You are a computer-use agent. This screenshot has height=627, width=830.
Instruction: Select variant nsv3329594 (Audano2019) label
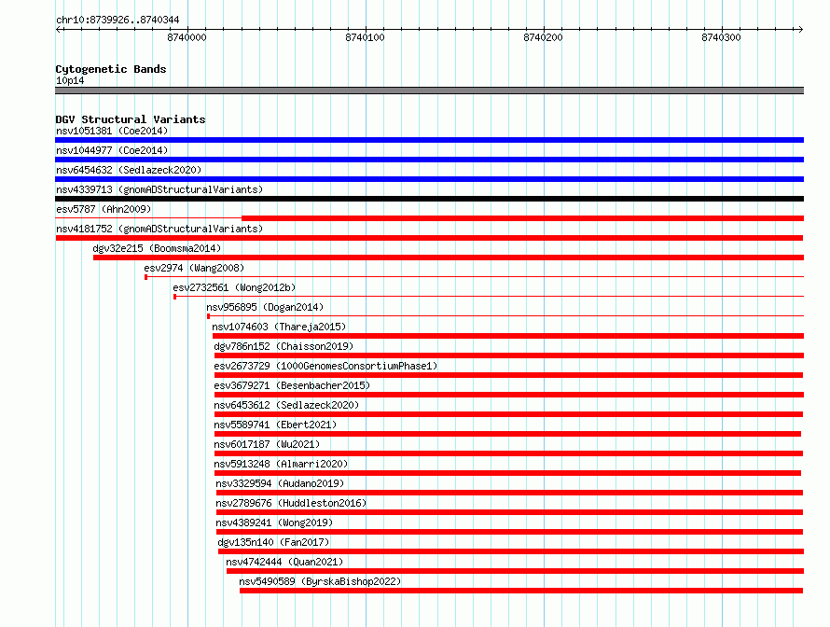coord(280,483)
